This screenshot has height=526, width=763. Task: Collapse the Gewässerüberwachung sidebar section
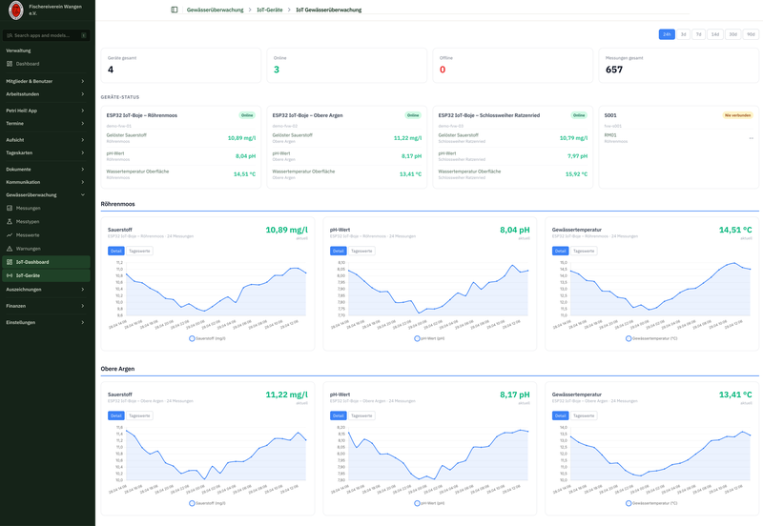click(46, 194)
